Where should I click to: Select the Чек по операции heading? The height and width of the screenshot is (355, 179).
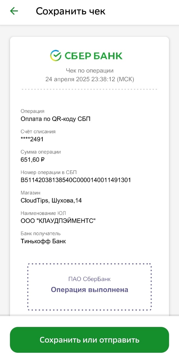click(x=89, y=71)
